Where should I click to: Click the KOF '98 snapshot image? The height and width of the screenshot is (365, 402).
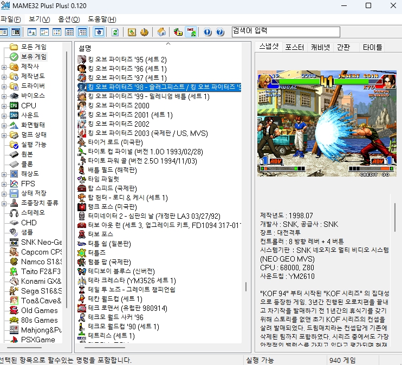(x=327, y=123)
